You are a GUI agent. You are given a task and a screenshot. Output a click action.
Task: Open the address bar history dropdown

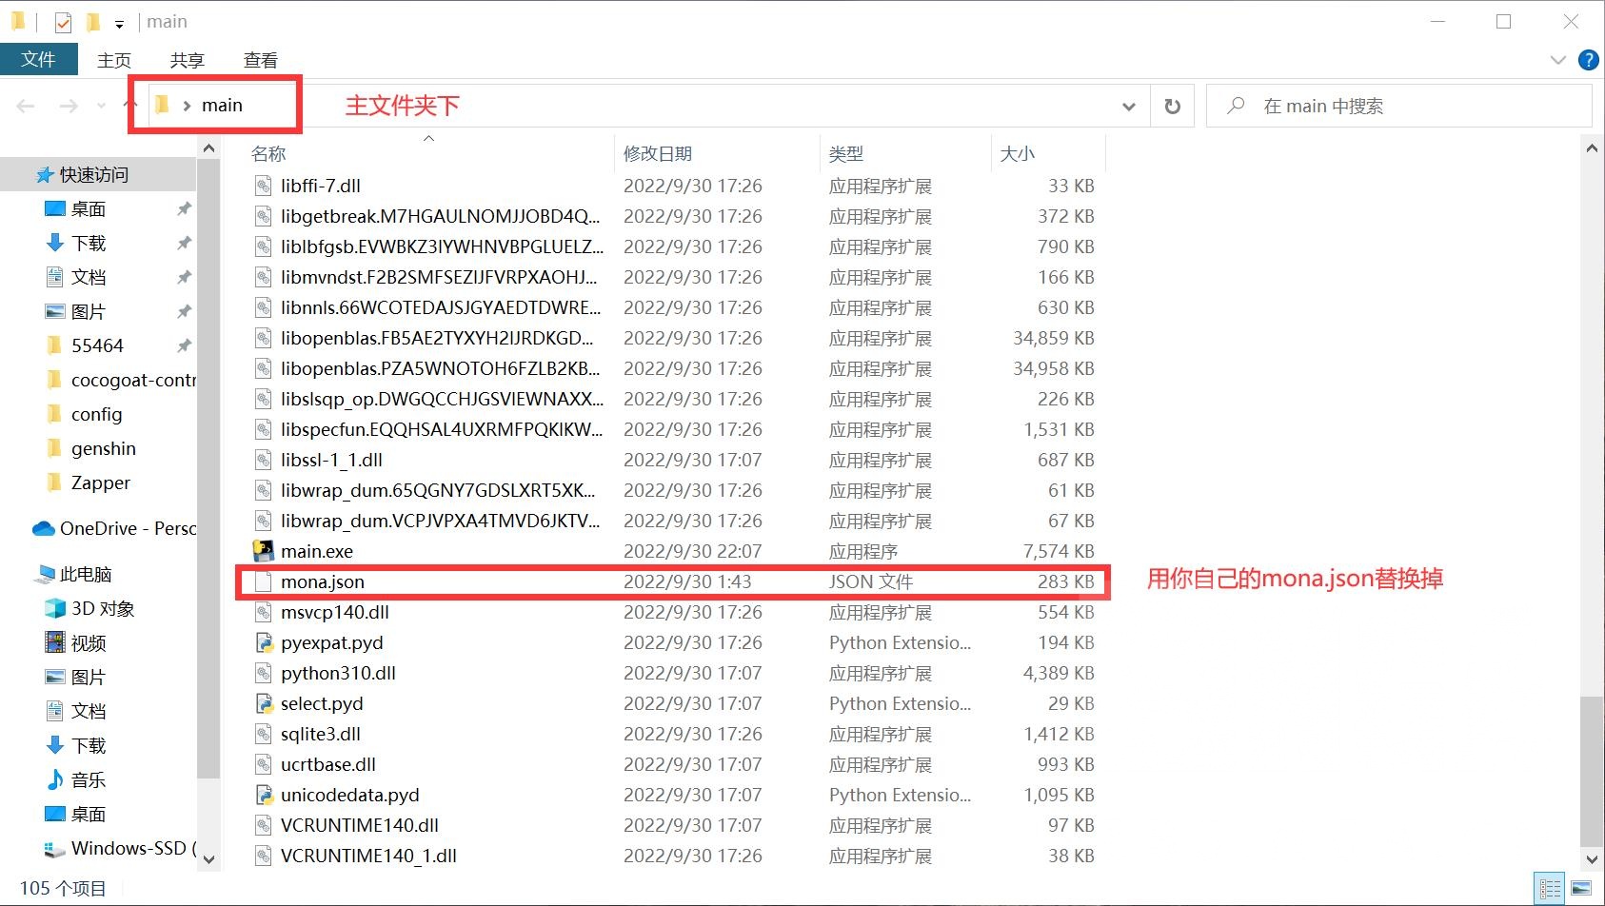[x=1128, y=106]
